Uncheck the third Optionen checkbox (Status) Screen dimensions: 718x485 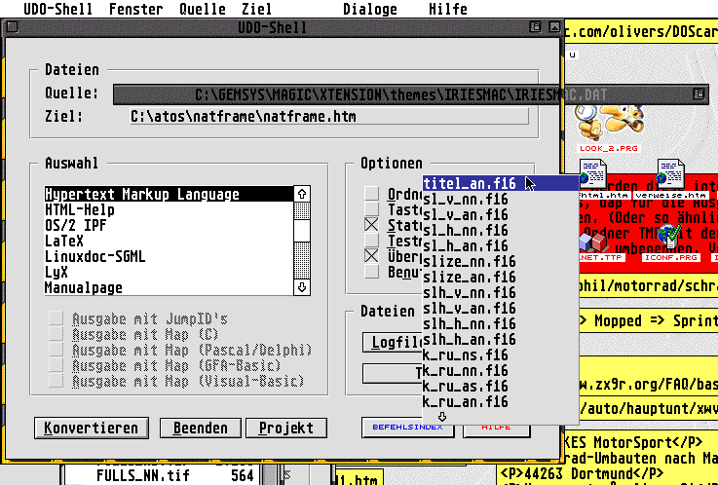click(x=371, y=224)
